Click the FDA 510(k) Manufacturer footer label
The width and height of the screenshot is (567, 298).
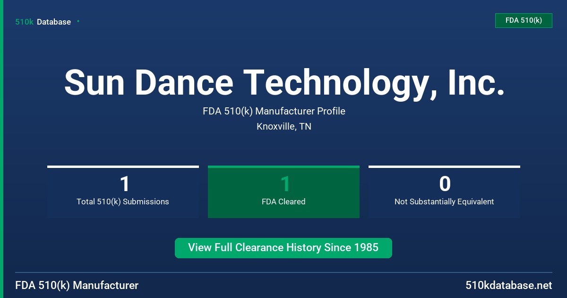pos(77,285)
